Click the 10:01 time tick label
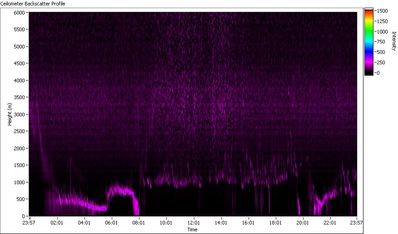The image size is (398, 234). (x=166, y=223)
